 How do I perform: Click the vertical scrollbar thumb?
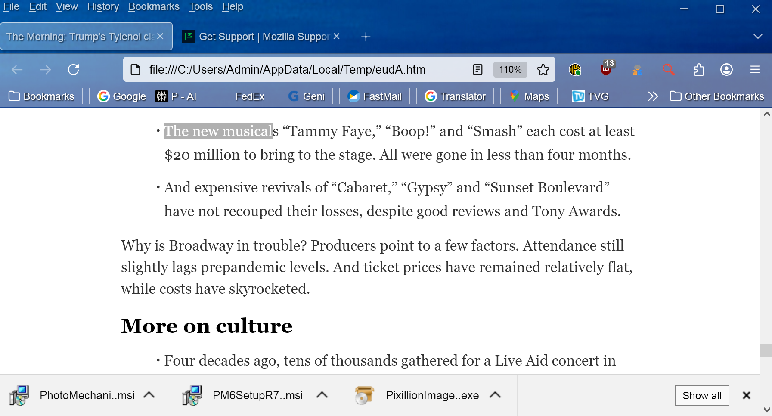point(766,351)
